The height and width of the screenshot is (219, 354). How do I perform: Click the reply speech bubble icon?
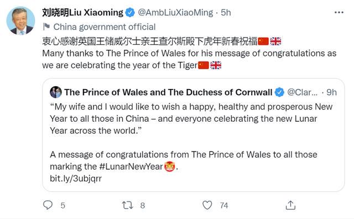(48, 205)
